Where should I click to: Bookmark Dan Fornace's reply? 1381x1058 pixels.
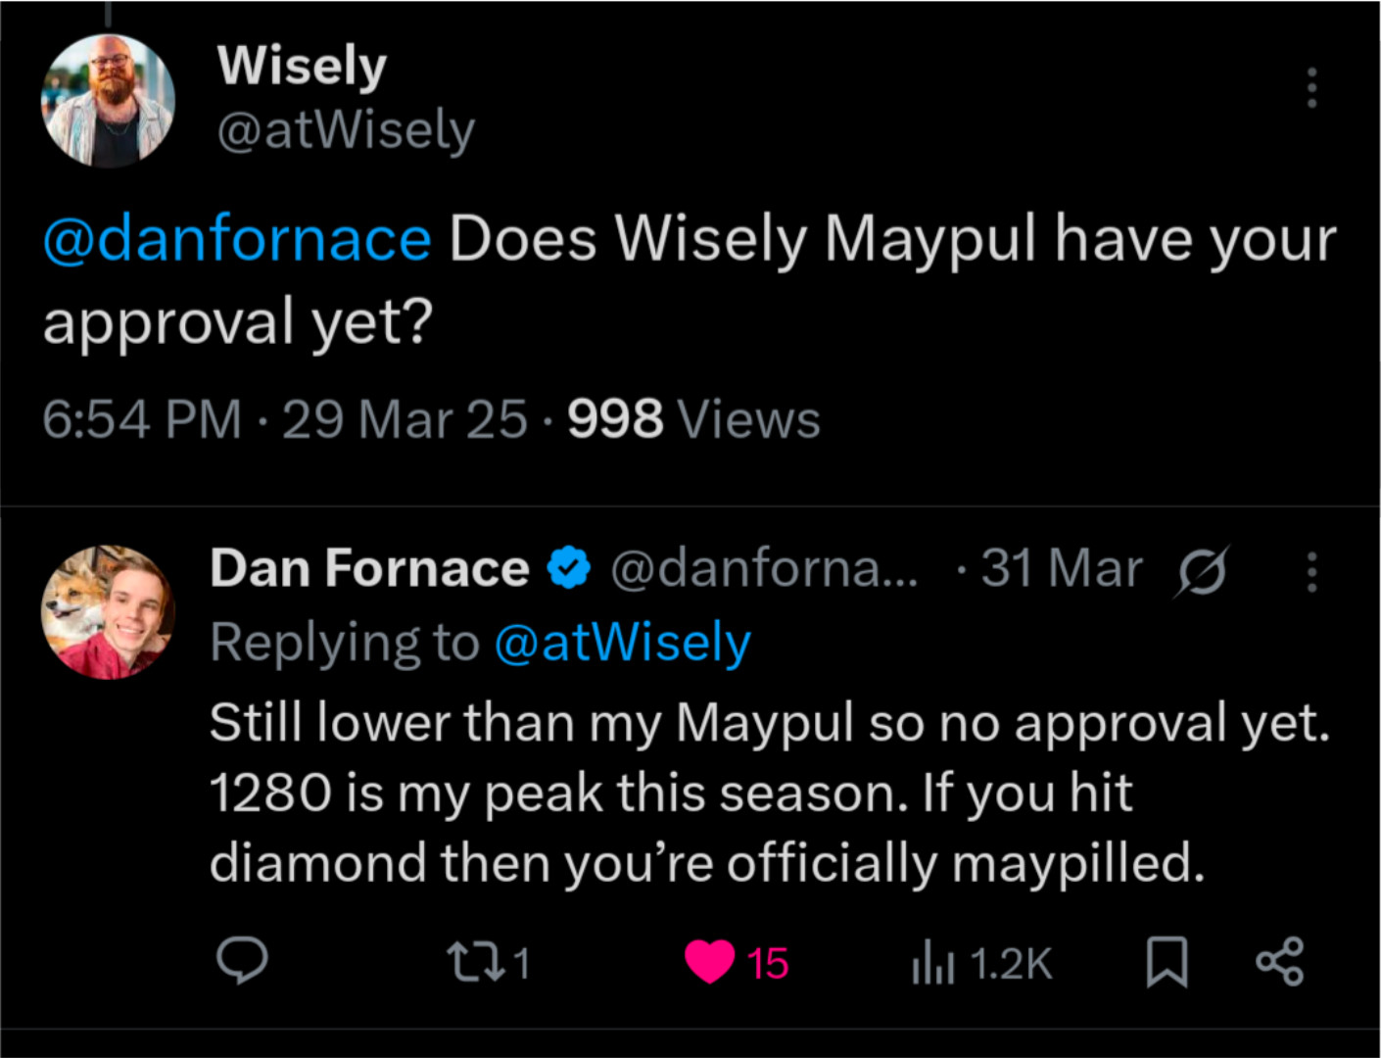click(x=1167, y=962)
